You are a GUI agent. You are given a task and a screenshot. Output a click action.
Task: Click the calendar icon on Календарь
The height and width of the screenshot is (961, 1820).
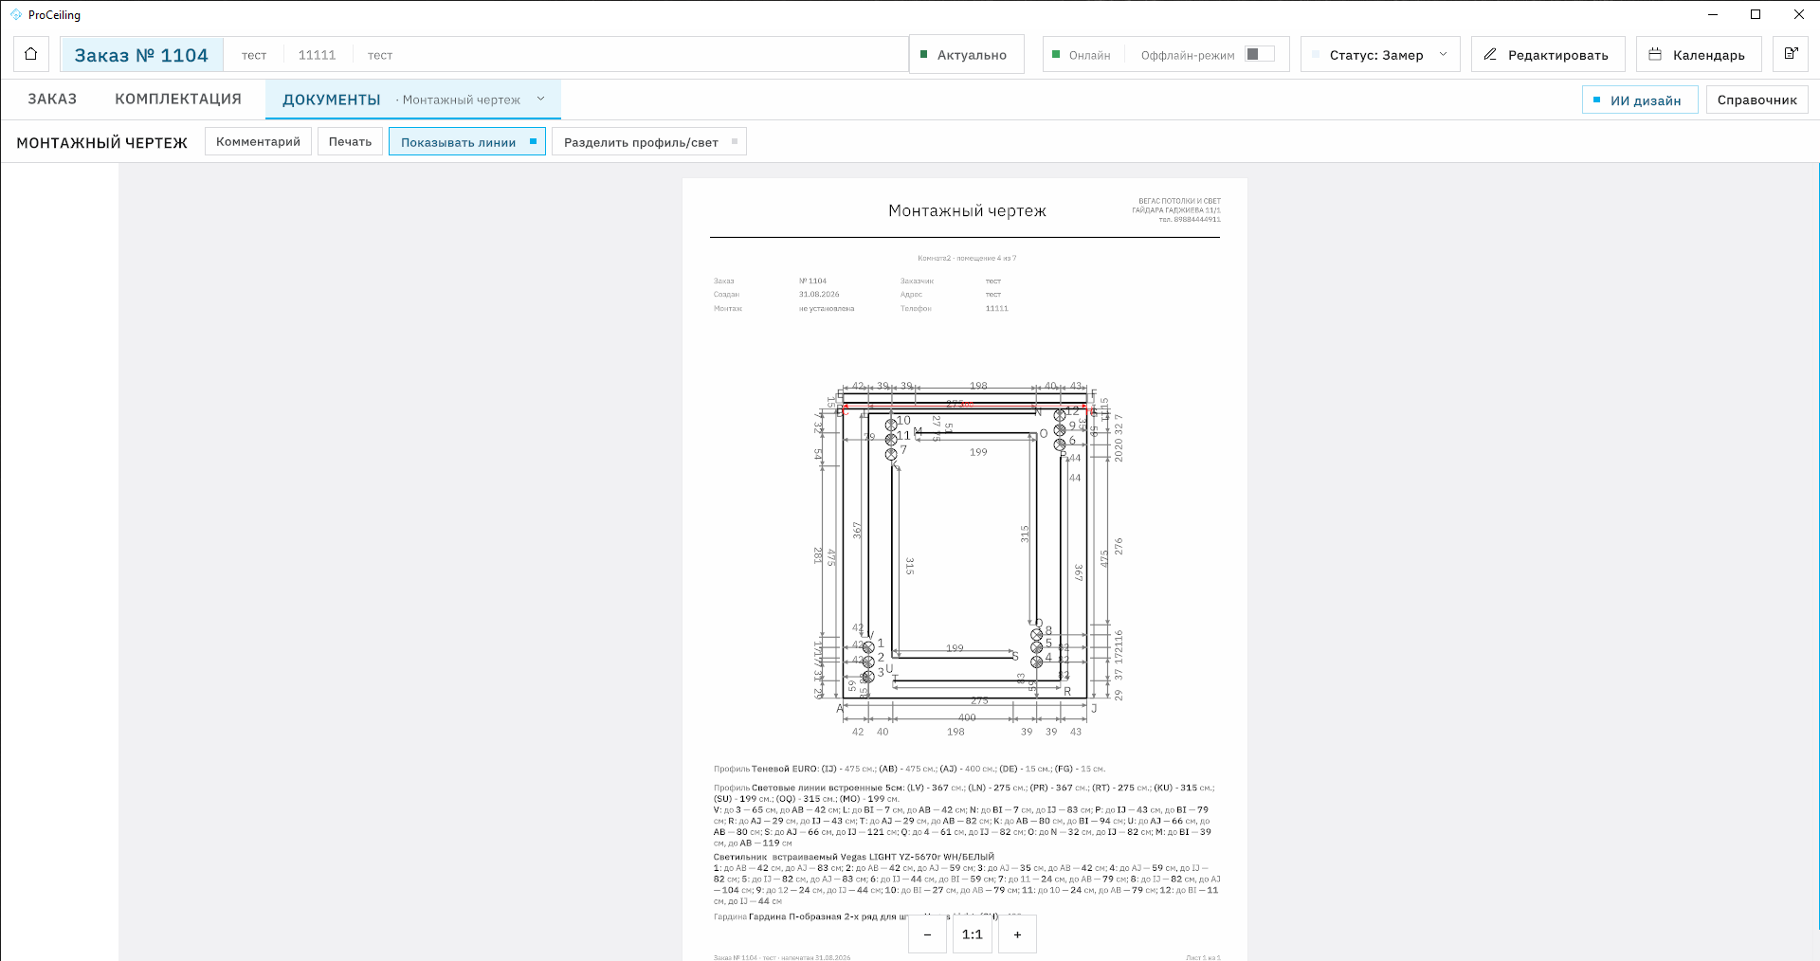click(1655, 54)
